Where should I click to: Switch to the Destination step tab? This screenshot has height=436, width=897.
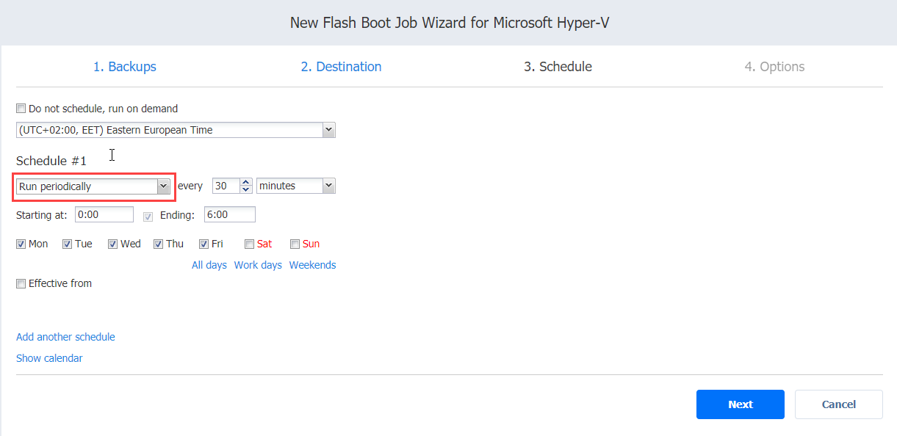pos(341,67)
